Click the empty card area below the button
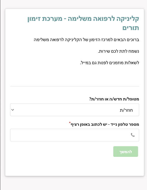Viewport: 147px width, 190px height. coord(74,167)
